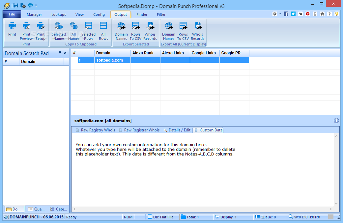The width and height of the screenshot is (343, 223).
Task: Open the Raw Registrar Whois tab
Action: click(x=139, y=130)
